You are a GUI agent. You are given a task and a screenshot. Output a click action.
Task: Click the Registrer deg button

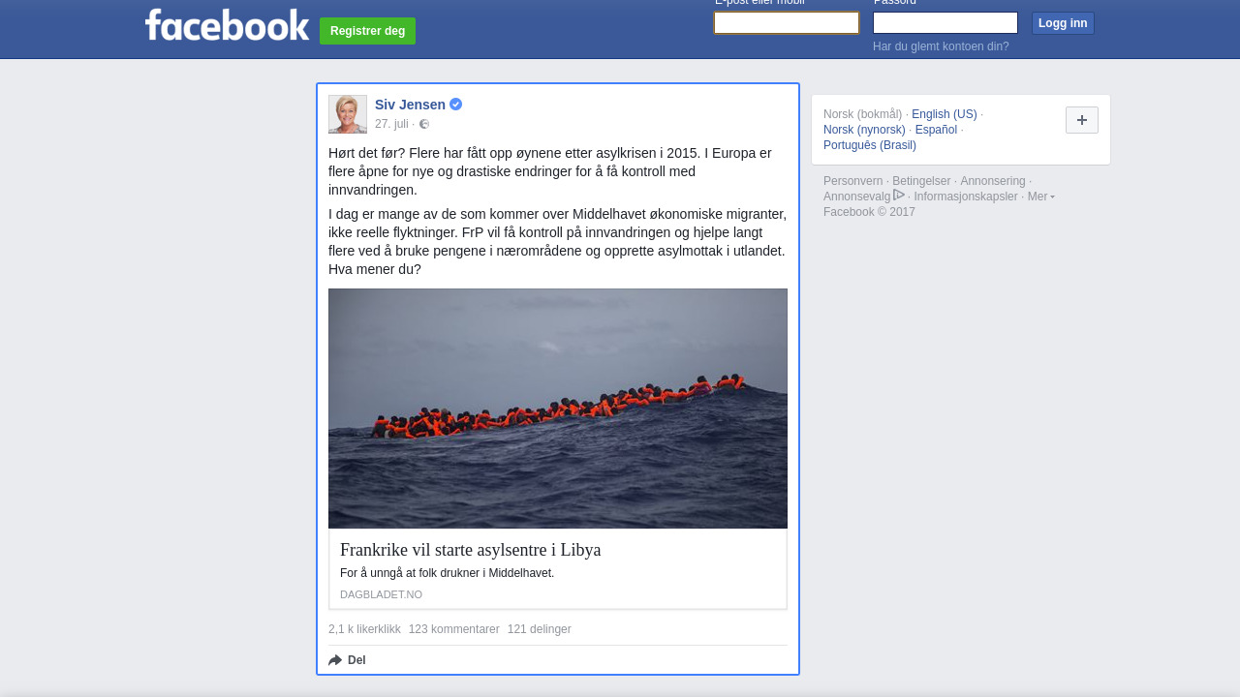pyautogui.click(x=367, y=31)
